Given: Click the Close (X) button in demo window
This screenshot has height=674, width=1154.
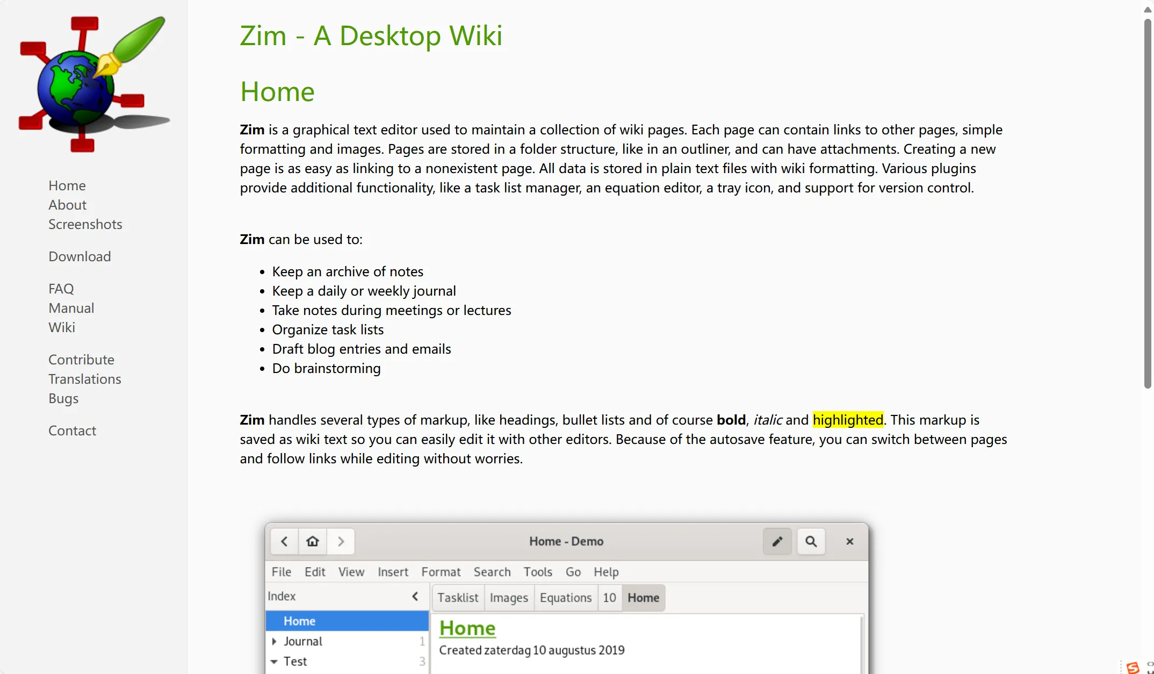Looking at the screenshot, I should point(849,541).
